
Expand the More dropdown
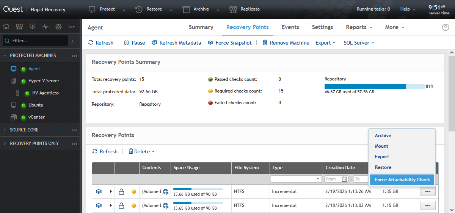point(395,27)
